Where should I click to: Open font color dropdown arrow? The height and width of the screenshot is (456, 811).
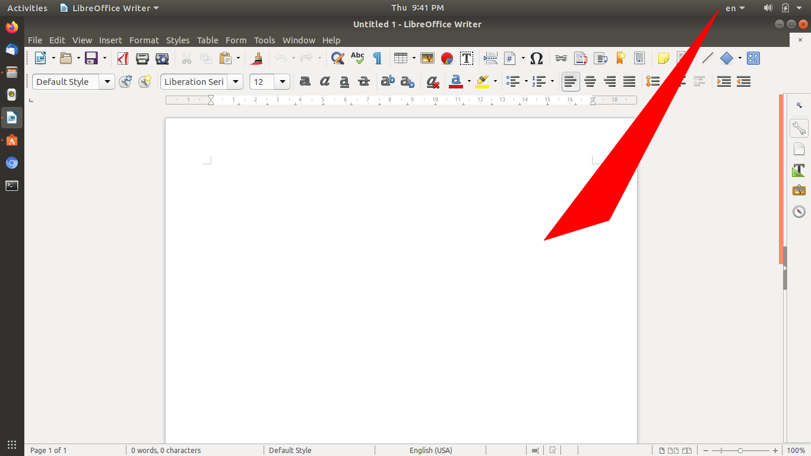[x=469, y=81]
